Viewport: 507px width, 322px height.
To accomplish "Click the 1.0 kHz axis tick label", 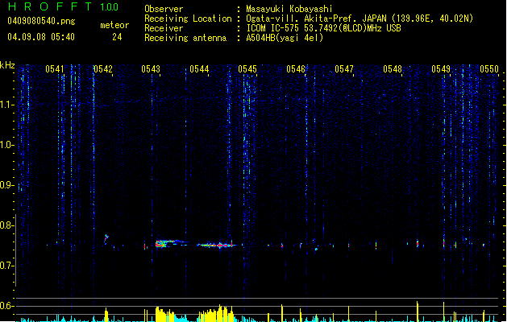I will click(6, 145).
